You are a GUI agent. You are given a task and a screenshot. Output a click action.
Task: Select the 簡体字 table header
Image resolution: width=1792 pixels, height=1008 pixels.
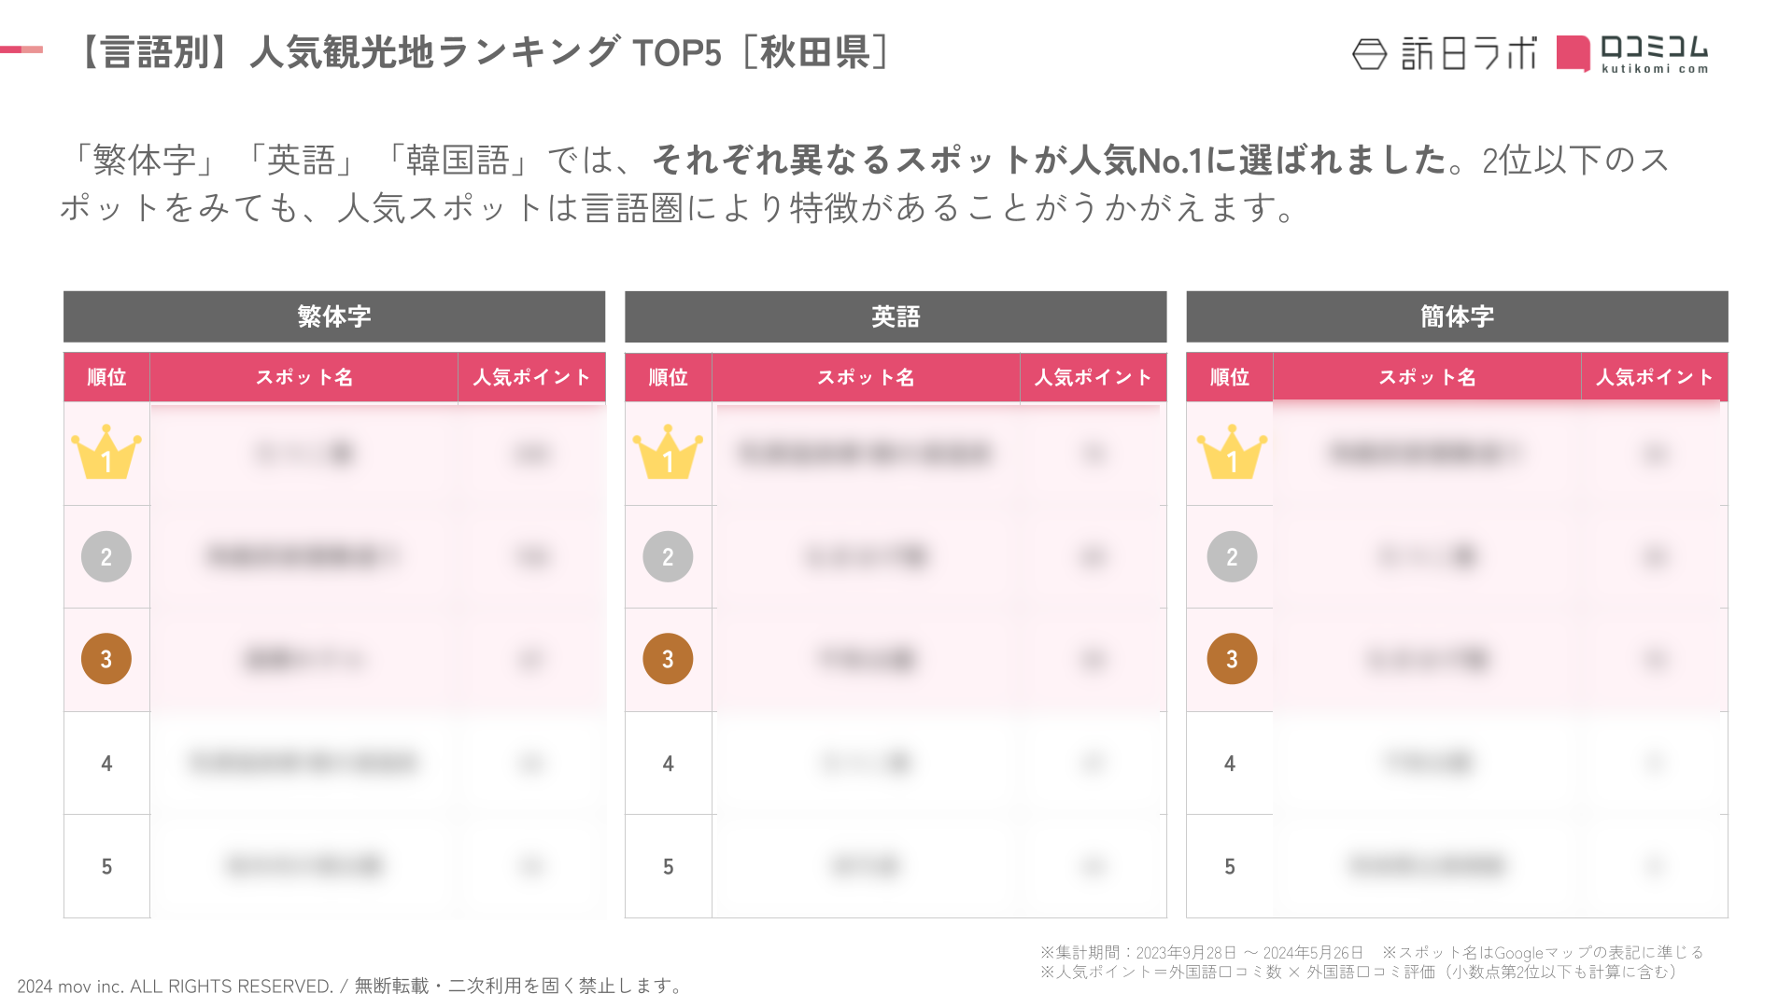point(1457,317)
